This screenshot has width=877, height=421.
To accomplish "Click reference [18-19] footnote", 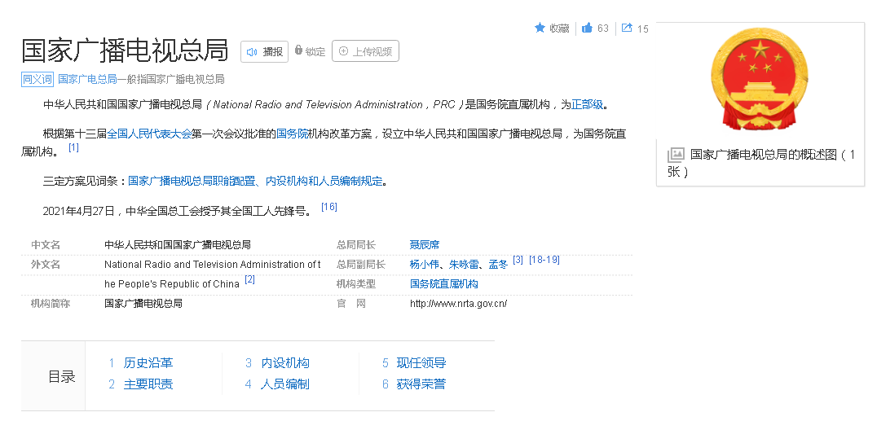I will pos(544,260).
